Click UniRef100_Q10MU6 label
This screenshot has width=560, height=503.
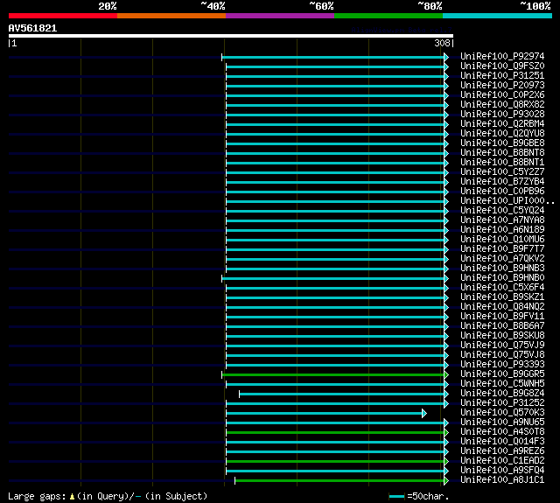[x=502, y=240]
